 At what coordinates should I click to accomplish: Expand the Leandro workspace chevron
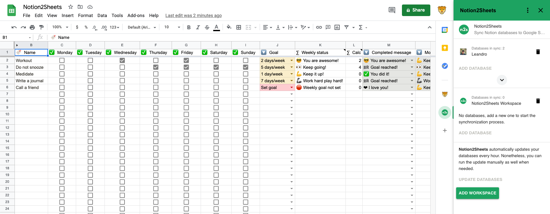point(502,80)
